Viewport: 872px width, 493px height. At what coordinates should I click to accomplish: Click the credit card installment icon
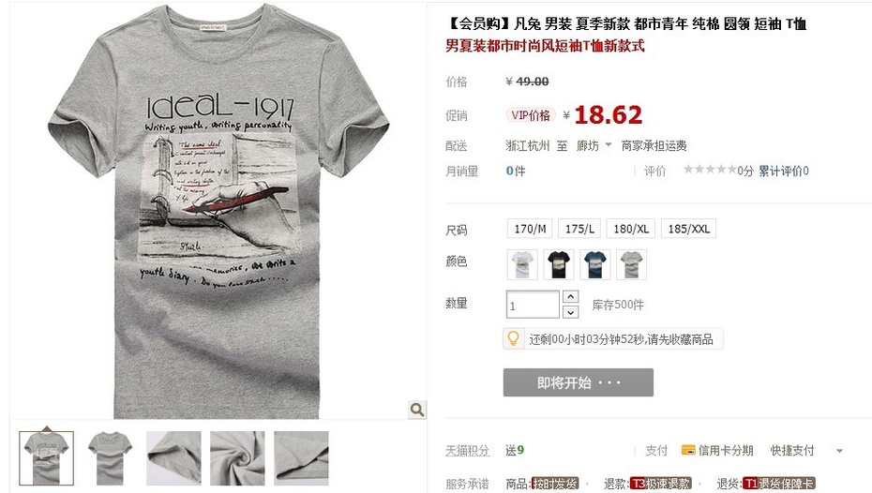tap(688, 450)
